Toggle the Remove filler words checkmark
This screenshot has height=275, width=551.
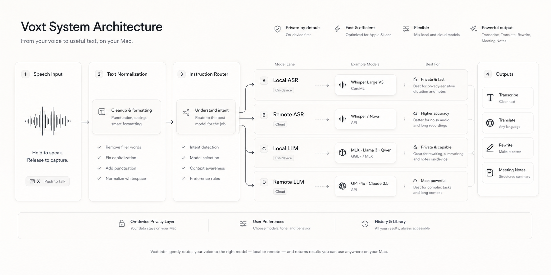point(99,147)
